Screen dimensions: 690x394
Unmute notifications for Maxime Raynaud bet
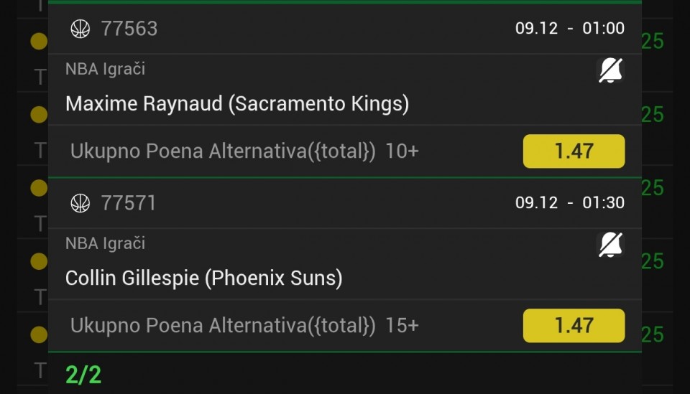click(610, 70)
